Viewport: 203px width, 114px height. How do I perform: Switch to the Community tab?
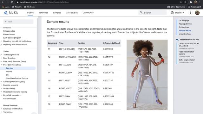coord(88,13)
